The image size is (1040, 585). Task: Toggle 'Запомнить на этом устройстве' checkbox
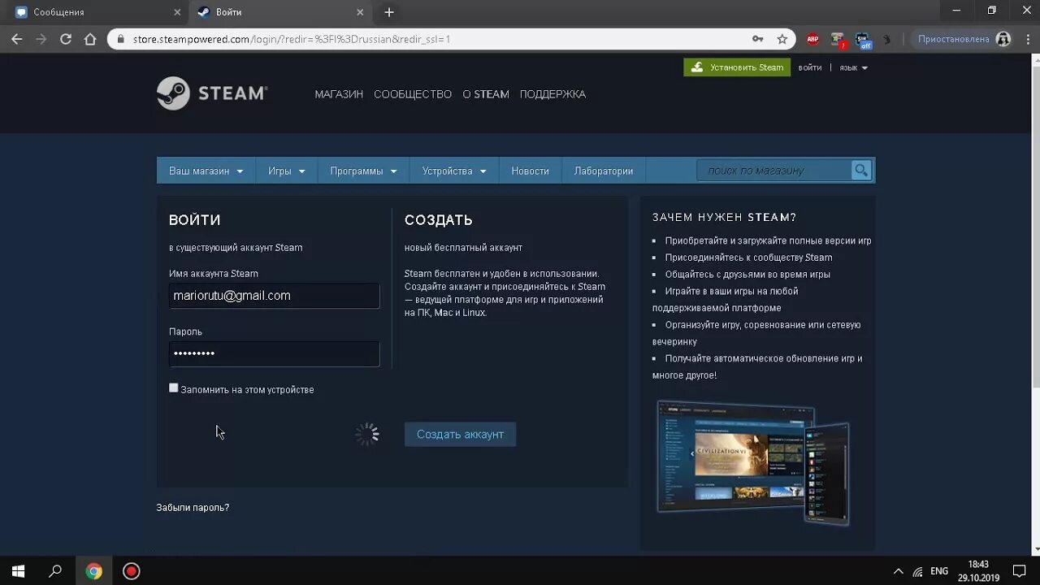point(173,388)
